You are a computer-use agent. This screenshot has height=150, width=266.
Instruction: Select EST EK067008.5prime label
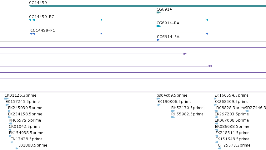[232, 120]
